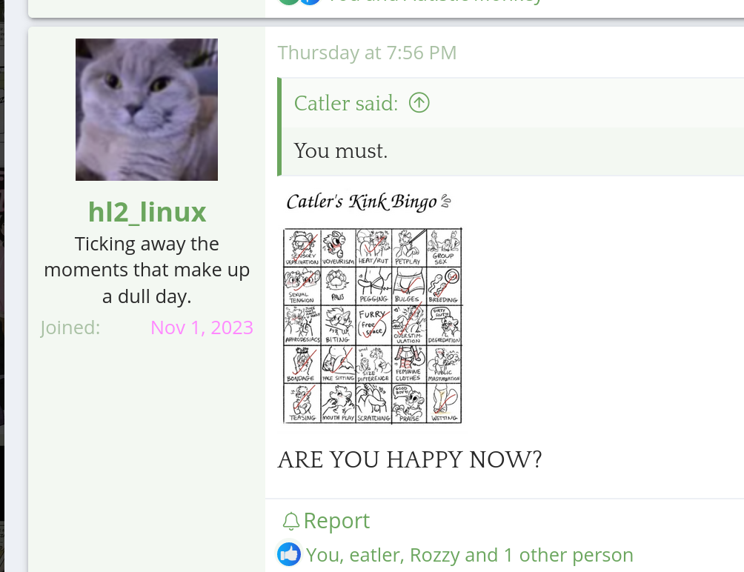Screen dimensions: 744x572
Task: Open the "Thursday at 7:56 PM" post permalink
Action: pyautogui.click(x=367, y=53)
